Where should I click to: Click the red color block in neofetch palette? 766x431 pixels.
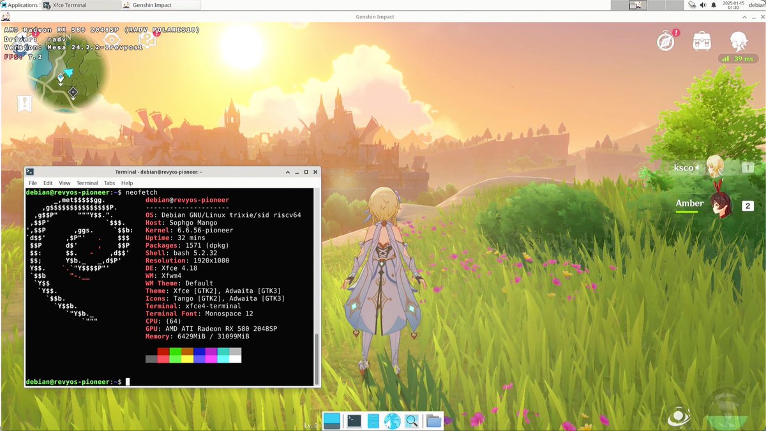[x=163, y=351]
